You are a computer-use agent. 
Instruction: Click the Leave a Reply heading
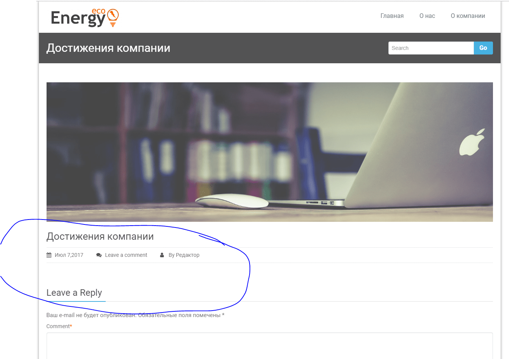[74, 293]
